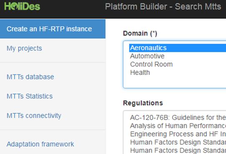226x154 pixels.
Task: Select Automotive in the Domain list
Action: click(x=178, y=56)
